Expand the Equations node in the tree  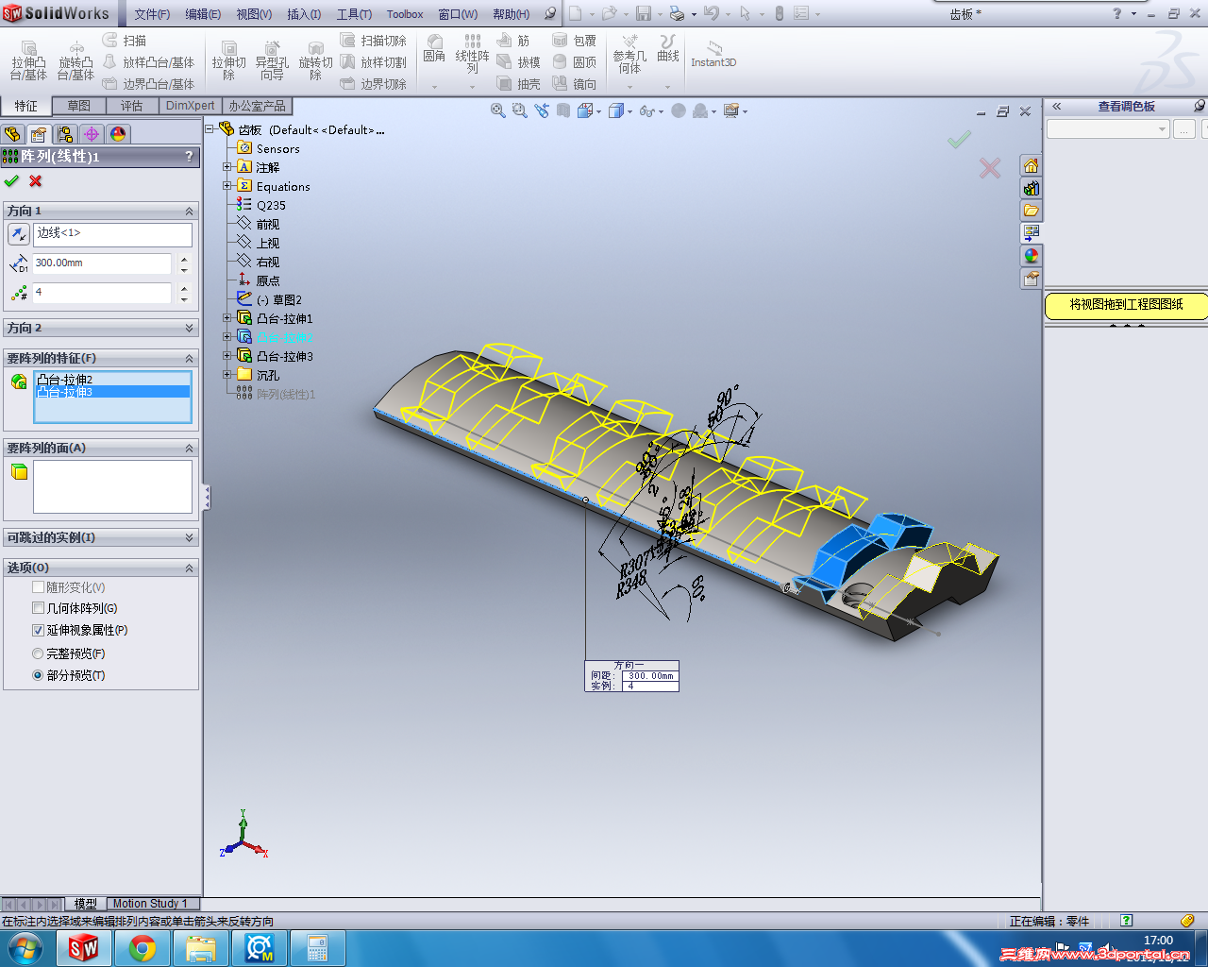(226, 186)
